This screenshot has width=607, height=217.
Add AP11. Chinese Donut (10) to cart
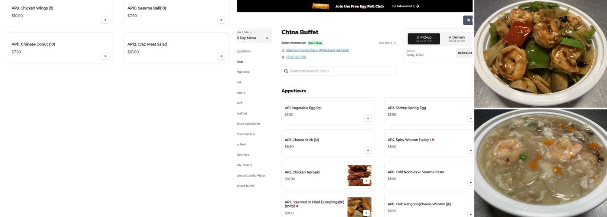tap(105, 56)
